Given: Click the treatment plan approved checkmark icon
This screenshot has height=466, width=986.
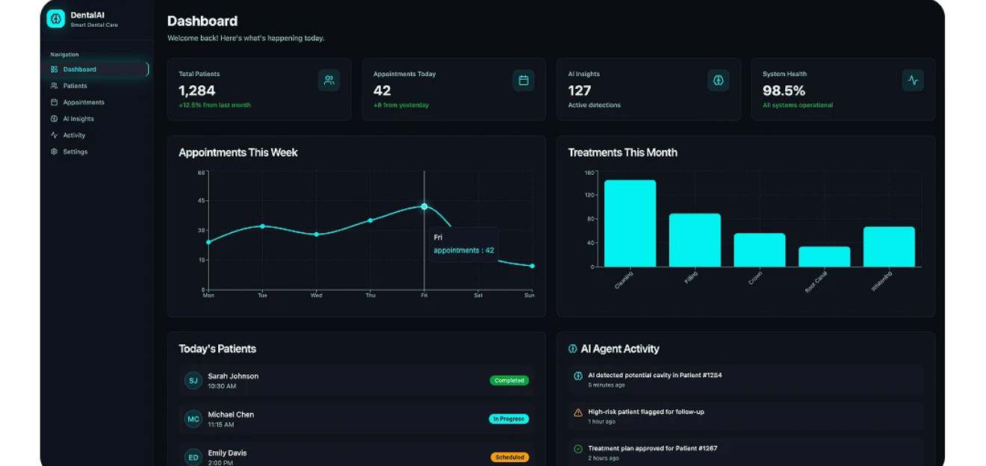Looking at the screenshot, I should coord(577,449).
